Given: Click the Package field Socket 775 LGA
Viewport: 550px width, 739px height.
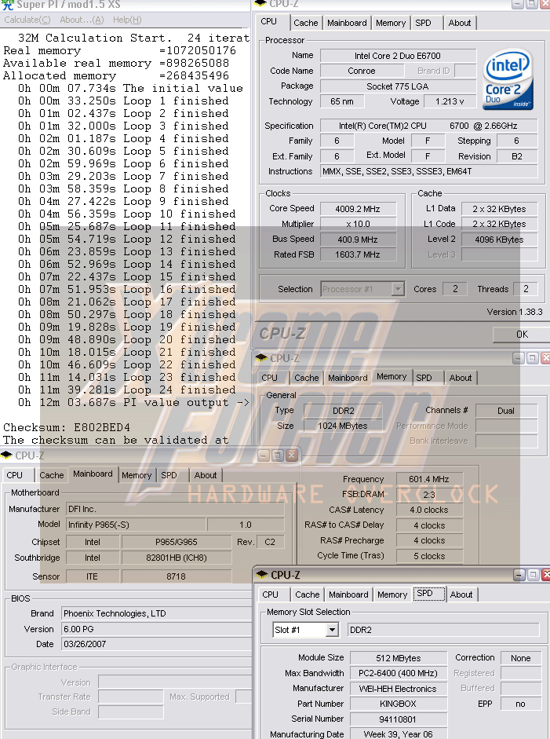Looking at the screenshot, I should pyautogui.click(x=398, y=86).
